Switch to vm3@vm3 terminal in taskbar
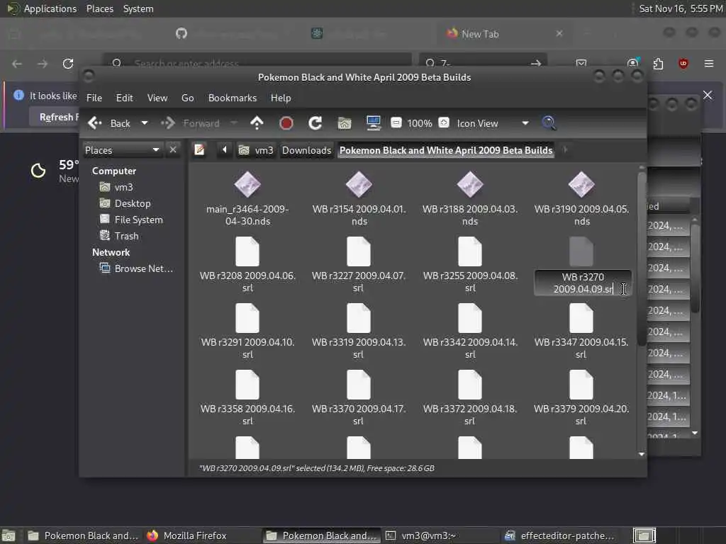 point(421,535)
